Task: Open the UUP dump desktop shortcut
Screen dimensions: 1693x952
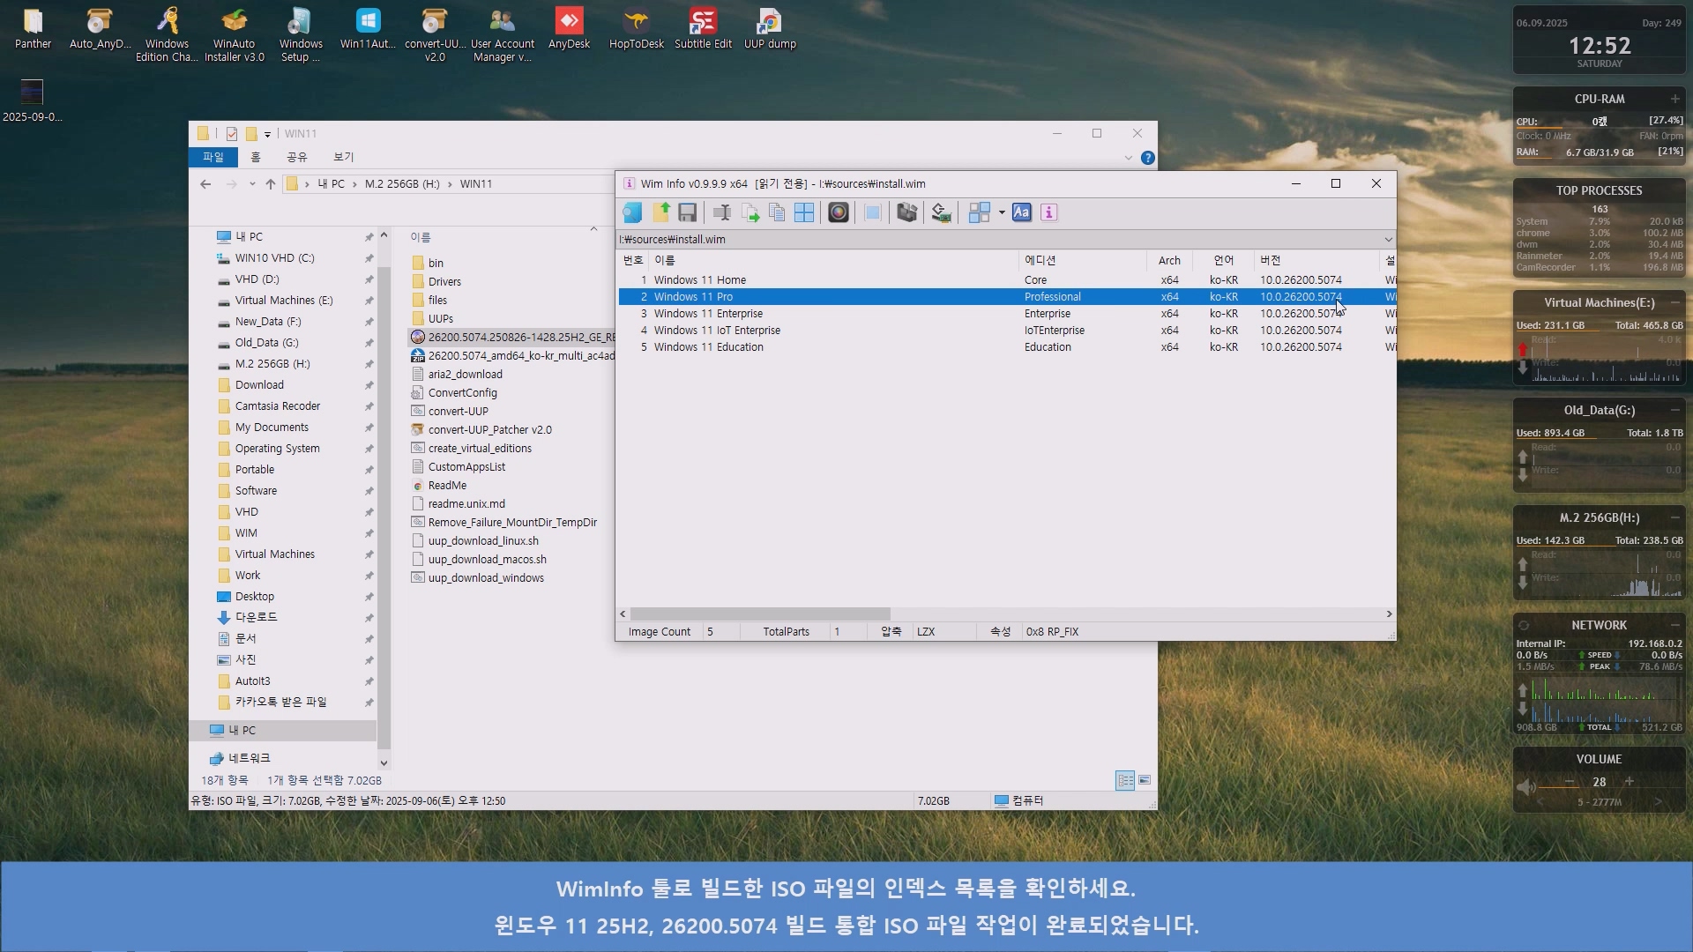Action: (770, 29)
